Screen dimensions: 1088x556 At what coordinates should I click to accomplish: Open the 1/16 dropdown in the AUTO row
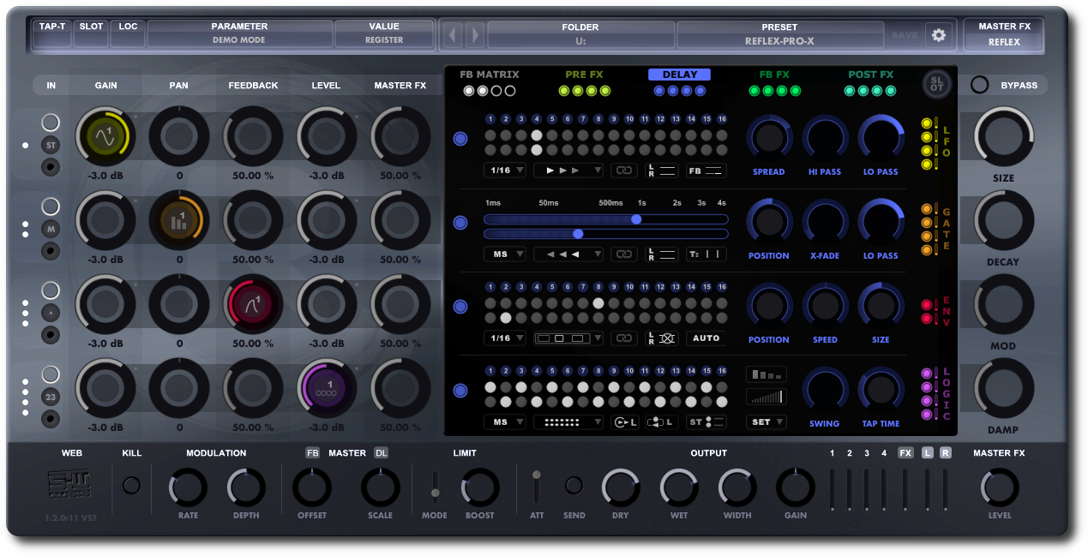(x=505, y=338)
